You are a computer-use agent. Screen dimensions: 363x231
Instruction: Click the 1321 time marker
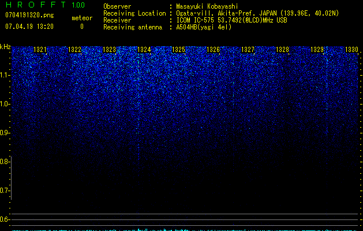click(x=40, y=50)
